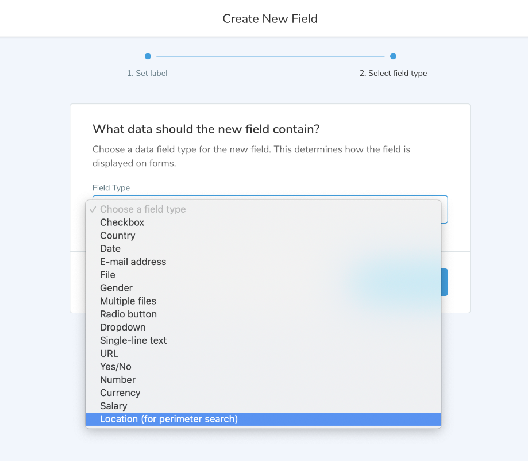Click the step 2 Select field type dot

pyautogui.click(x=393, y=56)
